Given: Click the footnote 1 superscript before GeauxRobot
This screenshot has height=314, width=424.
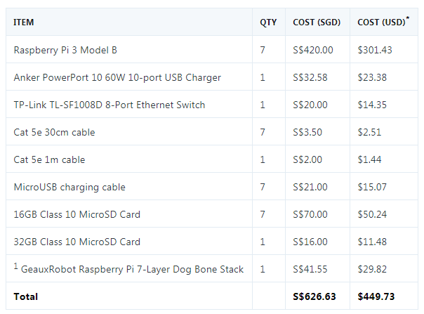Looking at the screenshot, I should (x=15, y=266).
